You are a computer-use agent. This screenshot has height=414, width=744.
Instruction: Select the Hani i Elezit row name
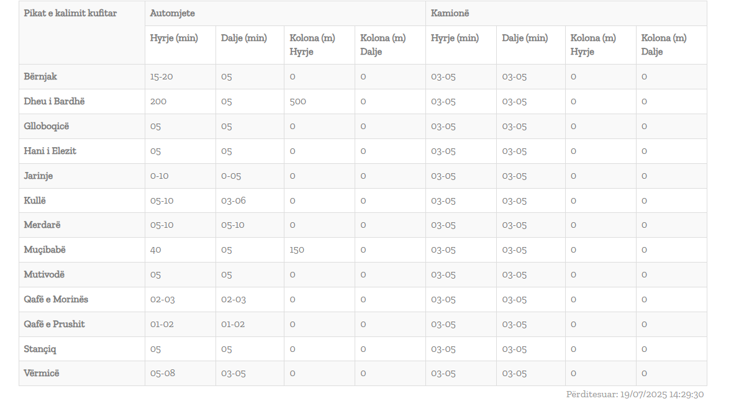50,151
